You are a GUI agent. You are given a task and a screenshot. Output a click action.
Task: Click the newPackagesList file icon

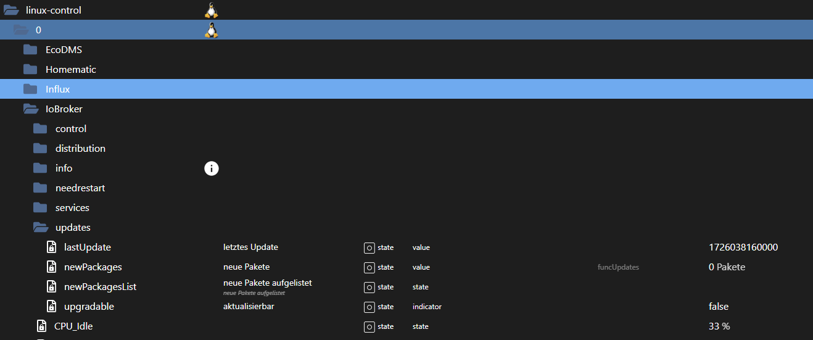52,287
